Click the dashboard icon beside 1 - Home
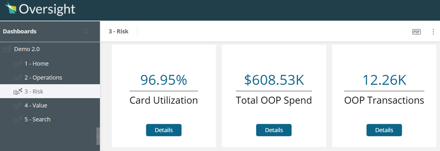 [x=18, y=63]
